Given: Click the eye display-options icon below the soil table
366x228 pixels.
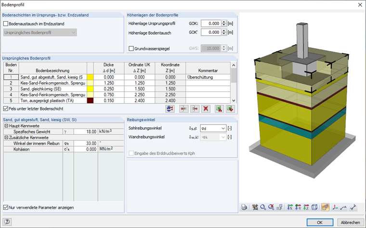Looking at the screenshot, I should [170, 109].
